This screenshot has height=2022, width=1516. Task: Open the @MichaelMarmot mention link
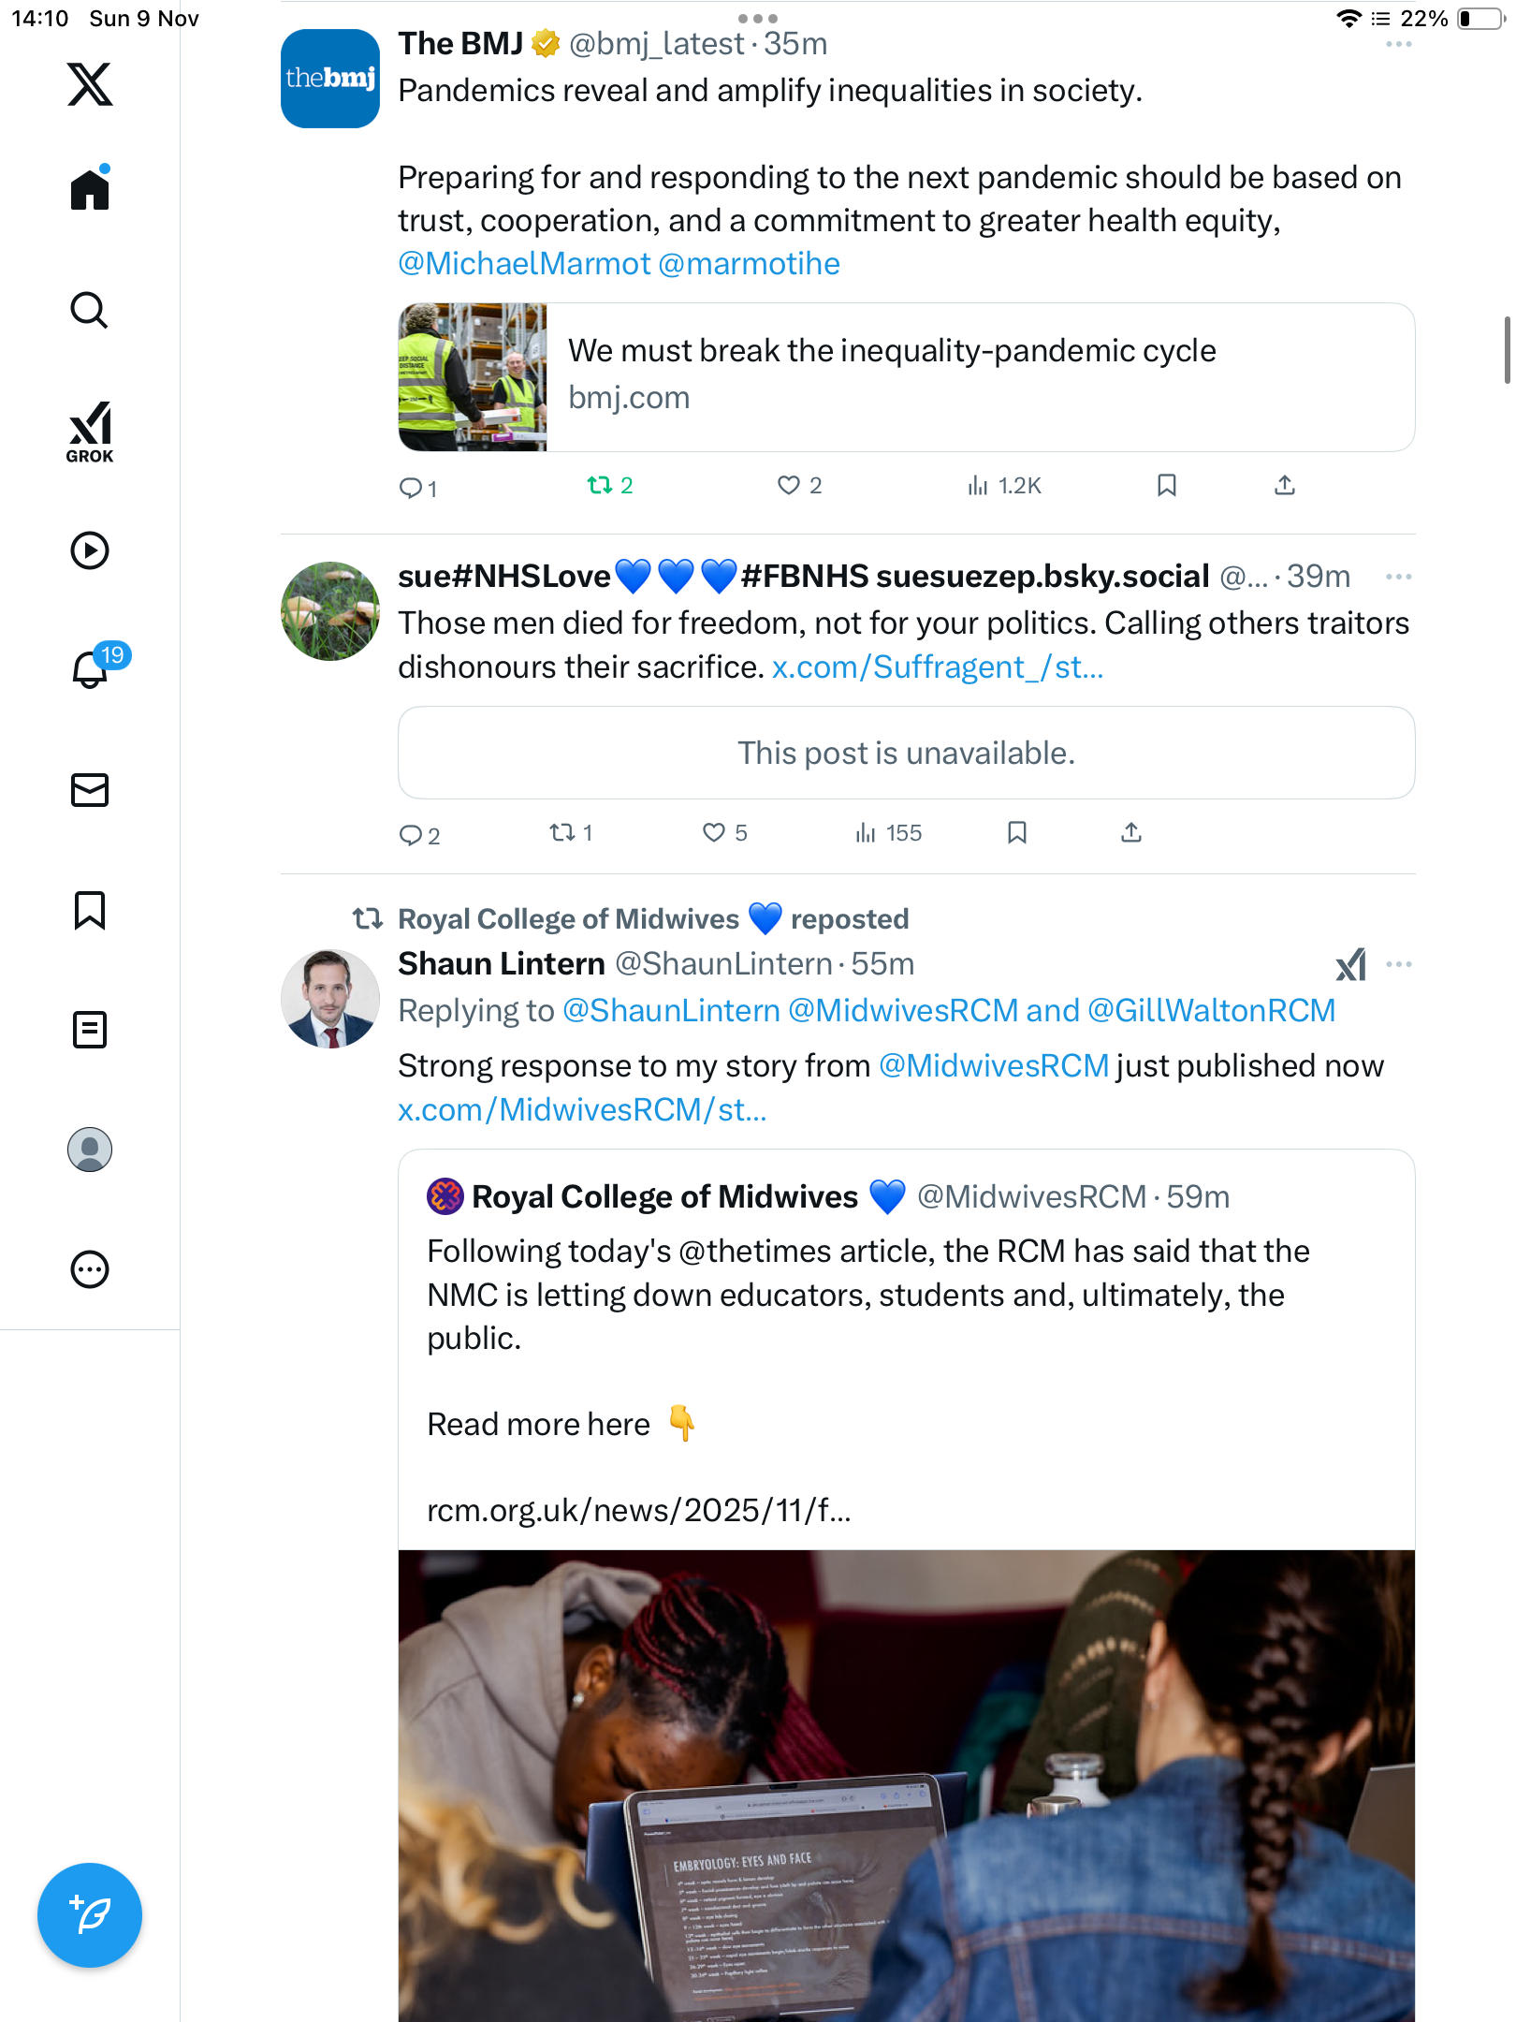point(523,264)
